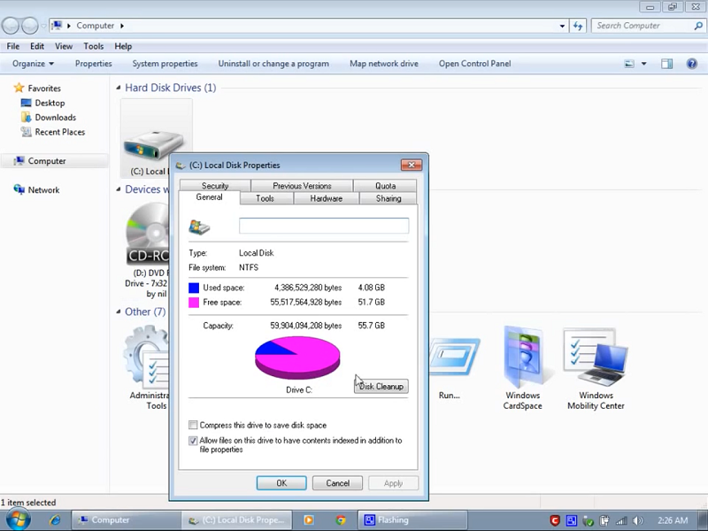This screenshot has width=708, height=531.
Task: Click the Back navigation arrow
Action: click(x=11, y=26)
